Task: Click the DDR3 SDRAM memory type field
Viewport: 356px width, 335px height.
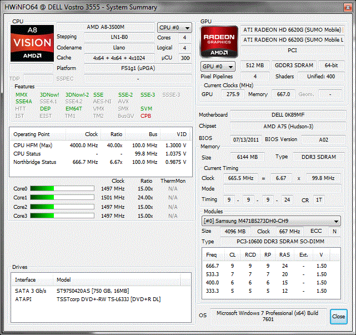Action: point(319,157)
